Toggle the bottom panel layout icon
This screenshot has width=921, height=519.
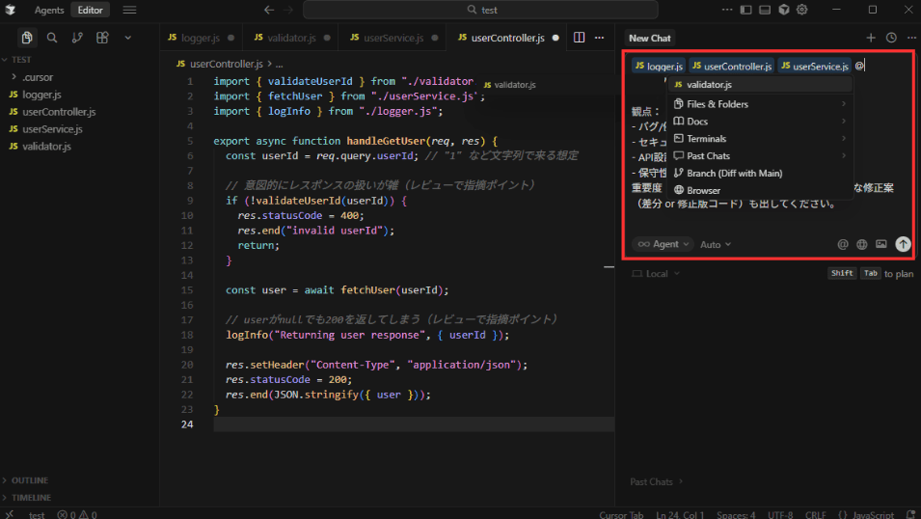tap(765, 10)
